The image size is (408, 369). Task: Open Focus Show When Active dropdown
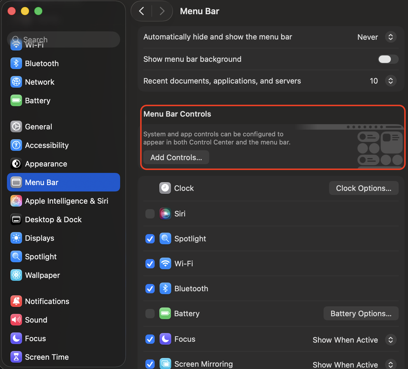[391, 340]
